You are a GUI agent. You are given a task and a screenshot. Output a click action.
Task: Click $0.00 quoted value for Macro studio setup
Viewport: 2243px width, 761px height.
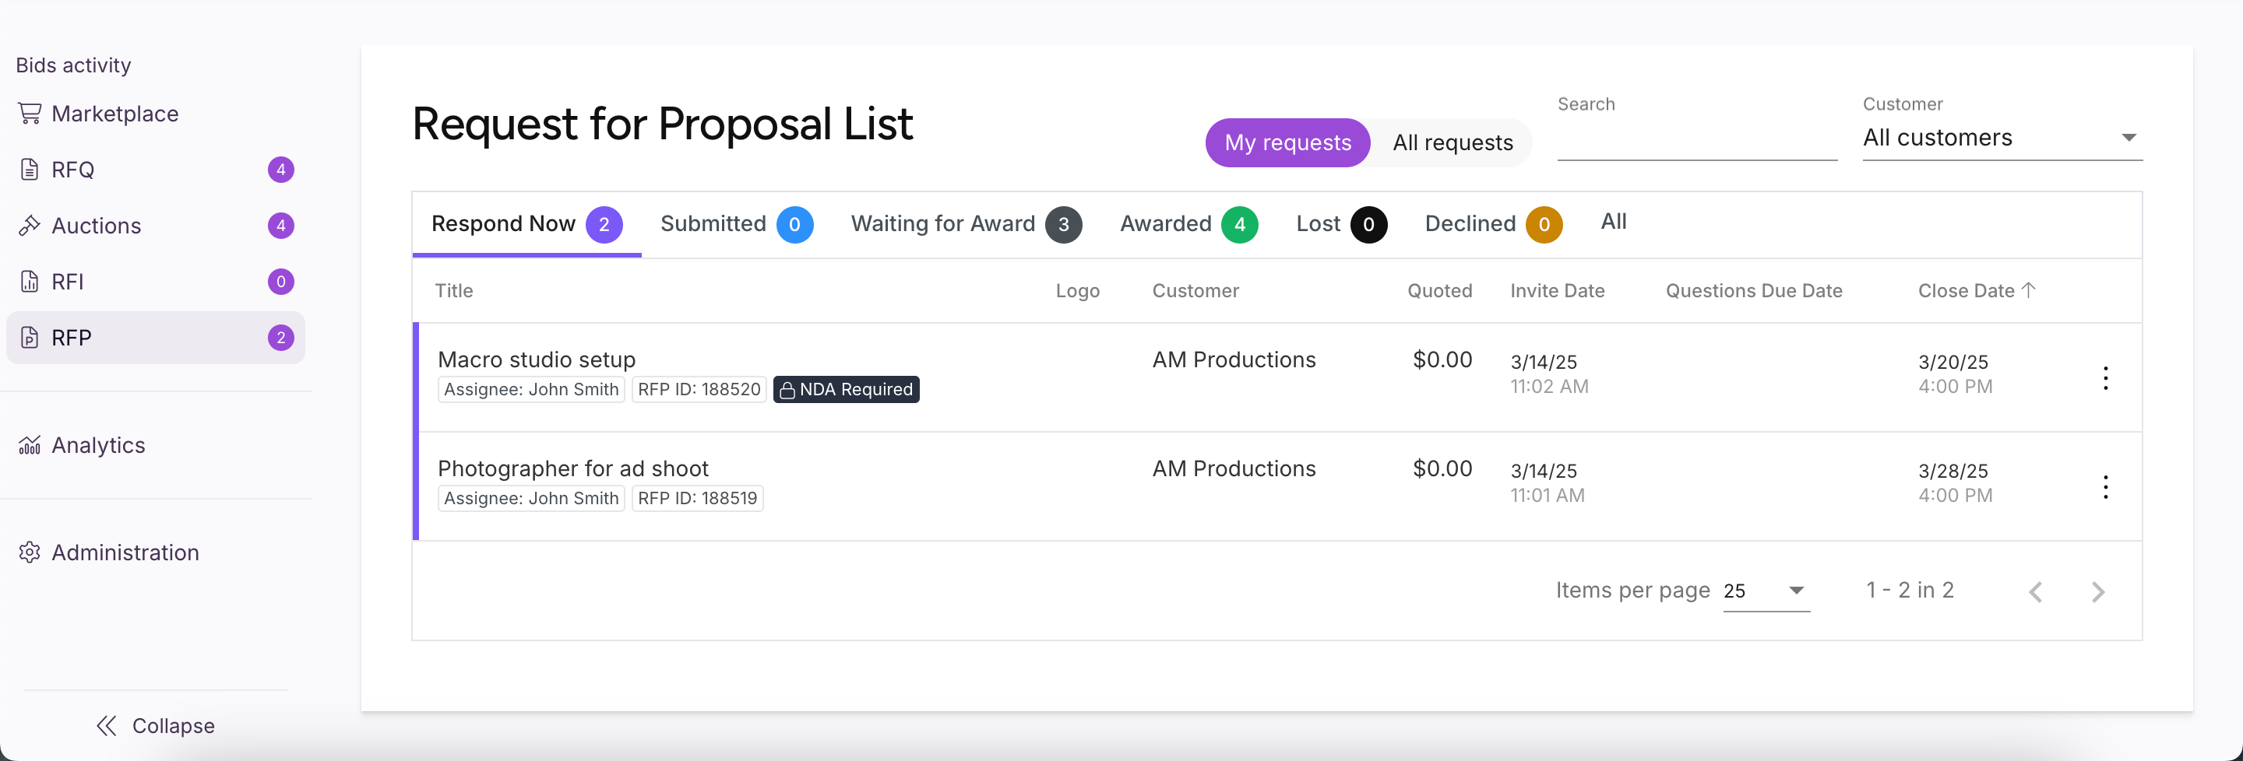[x=1442, y=359]
